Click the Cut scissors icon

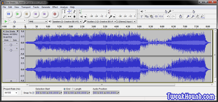(x=142, y=16)
